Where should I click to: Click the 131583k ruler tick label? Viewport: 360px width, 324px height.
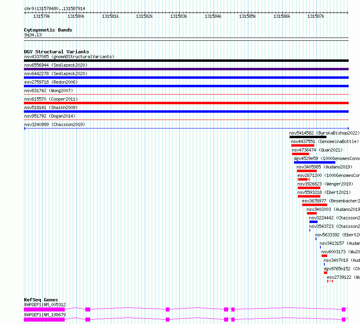179,16
